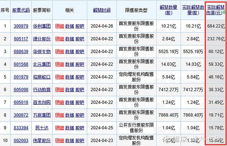Sort by 实际解禁数量(股) column header

click(193, 10)
